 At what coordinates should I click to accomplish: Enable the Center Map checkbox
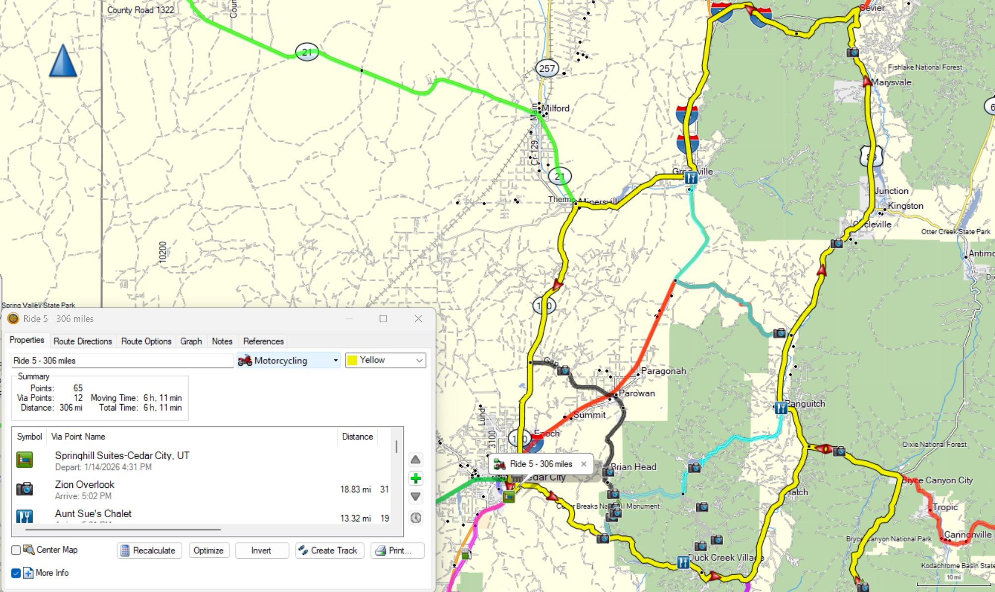16,550
